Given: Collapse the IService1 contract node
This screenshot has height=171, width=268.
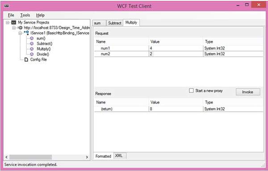Looking at the screenshot, I should 20,33.
